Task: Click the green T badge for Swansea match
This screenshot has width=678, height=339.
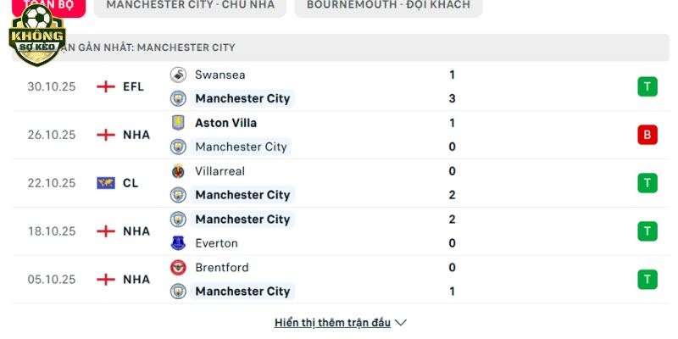Action: pos(647,86)
